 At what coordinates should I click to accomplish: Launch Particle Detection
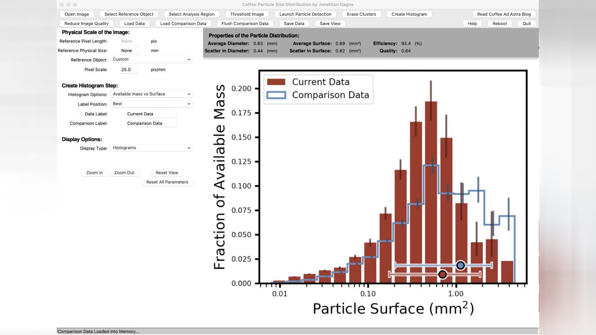(x=305, y=14)
